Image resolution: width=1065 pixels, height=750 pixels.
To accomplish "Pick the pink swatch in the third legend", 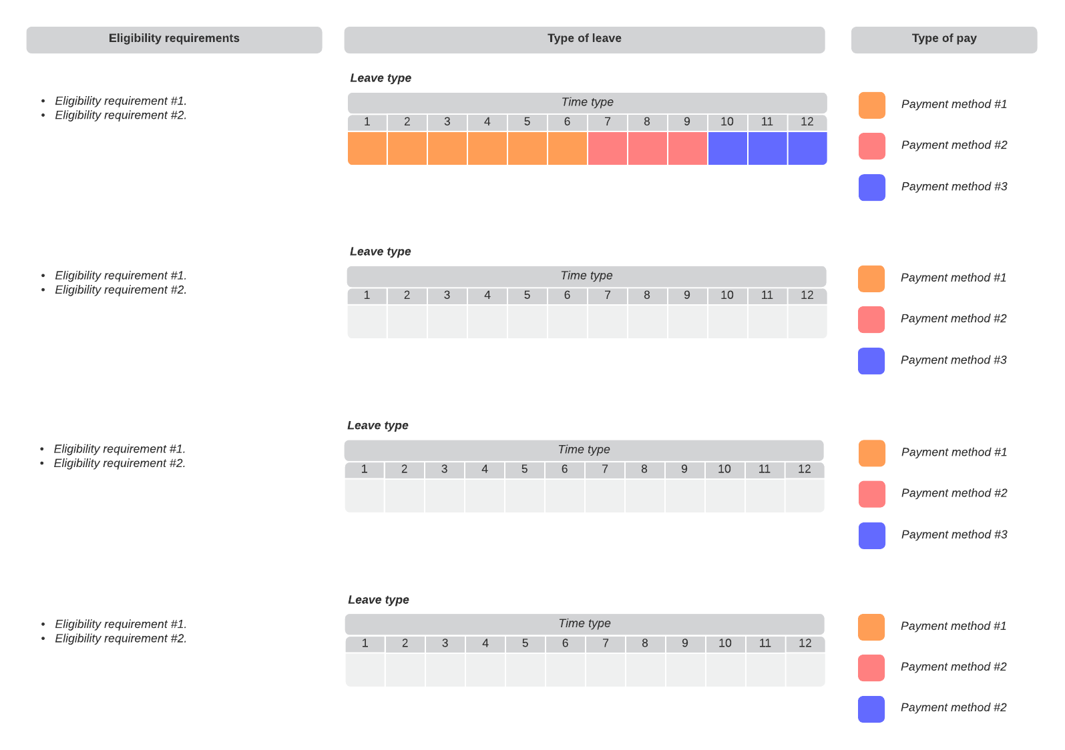I will tap(871, 494).
